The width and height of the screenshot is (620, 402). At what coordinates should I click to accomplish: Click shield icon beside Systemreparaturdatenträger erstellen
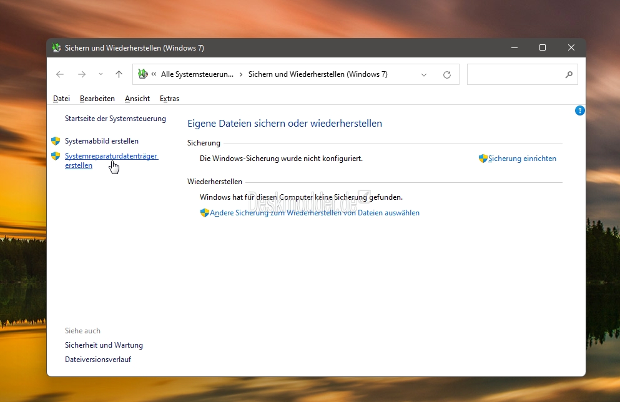(56, 156)
